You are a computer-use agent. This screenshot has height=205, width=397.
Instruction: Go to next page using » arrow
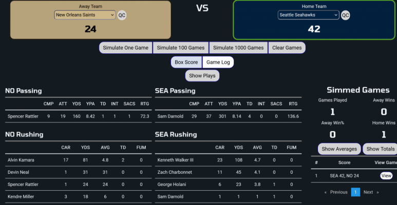click(x=377, y=192)
